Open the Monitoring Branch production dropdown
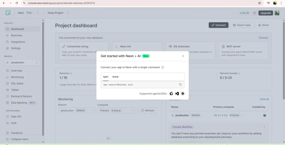The height and width of the screenshot is (145, 285). pos(77,111)
